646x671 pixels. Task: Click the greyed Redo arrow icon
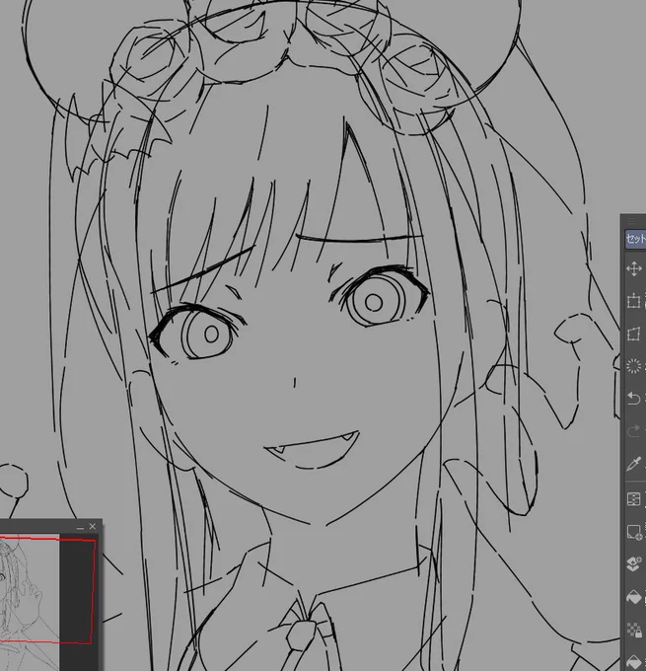[633, 431]
